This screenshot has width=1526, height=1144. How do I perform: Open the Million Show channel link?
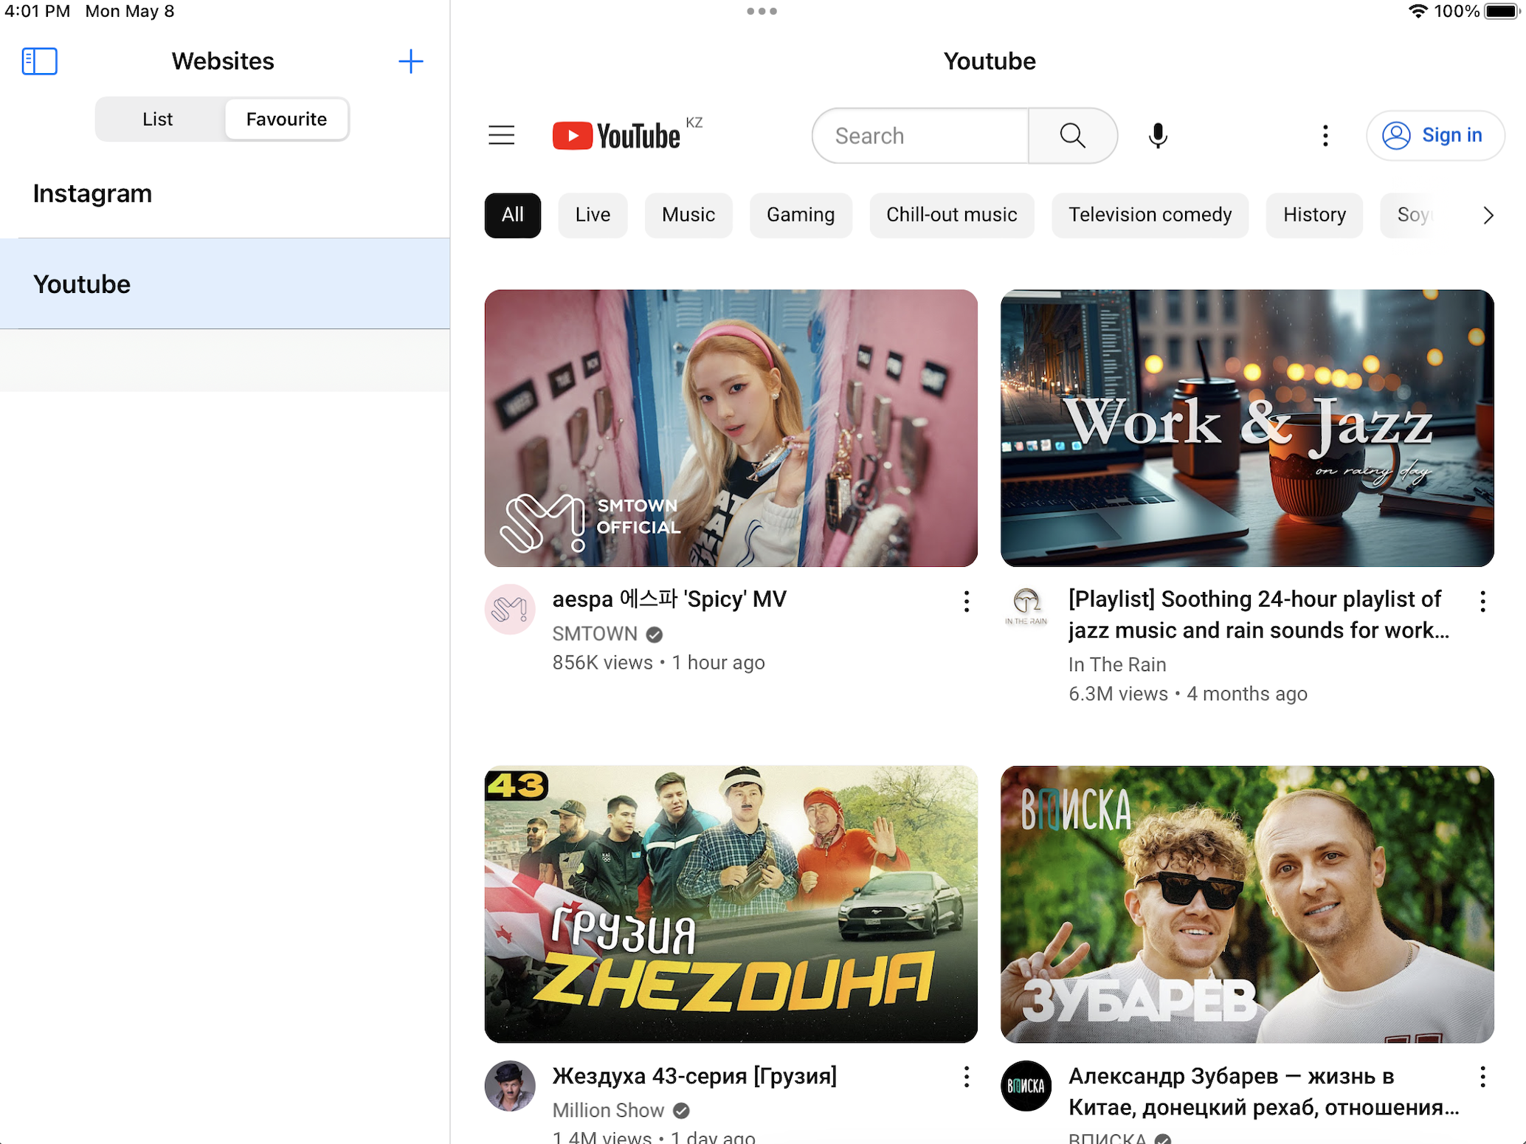[609, 1110]
